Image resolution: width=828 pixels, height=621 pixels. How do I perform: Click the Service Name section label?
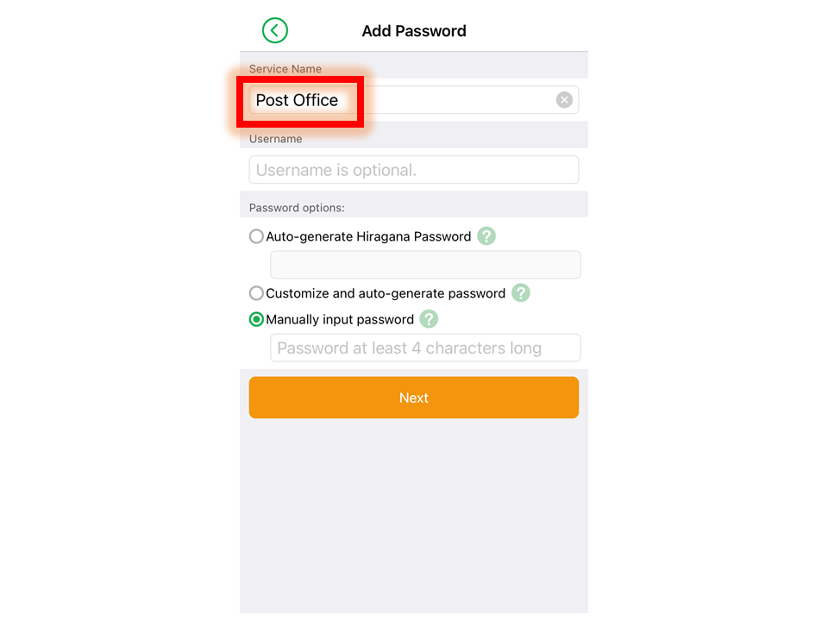click(285, 69)
